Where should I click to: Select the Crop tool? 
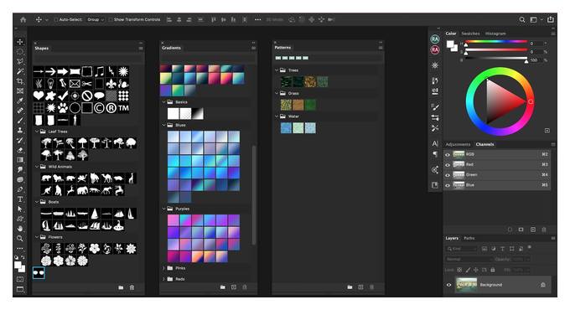click(20, 81)
